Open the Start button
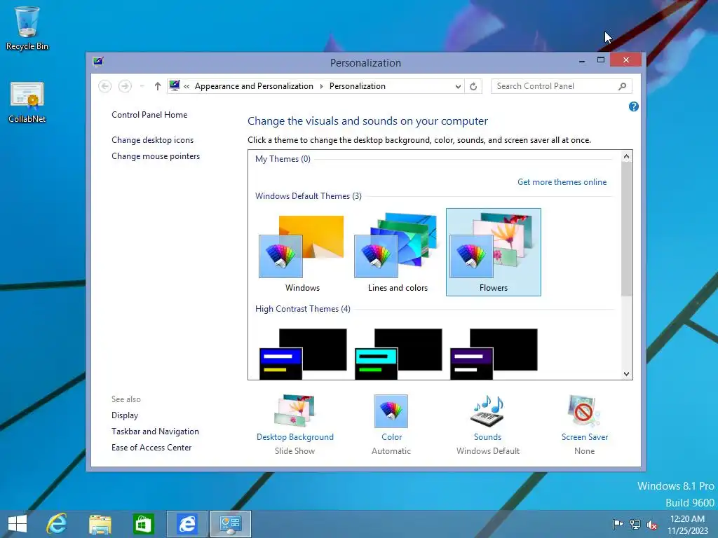718x538 pixels. tap(18, 524)
